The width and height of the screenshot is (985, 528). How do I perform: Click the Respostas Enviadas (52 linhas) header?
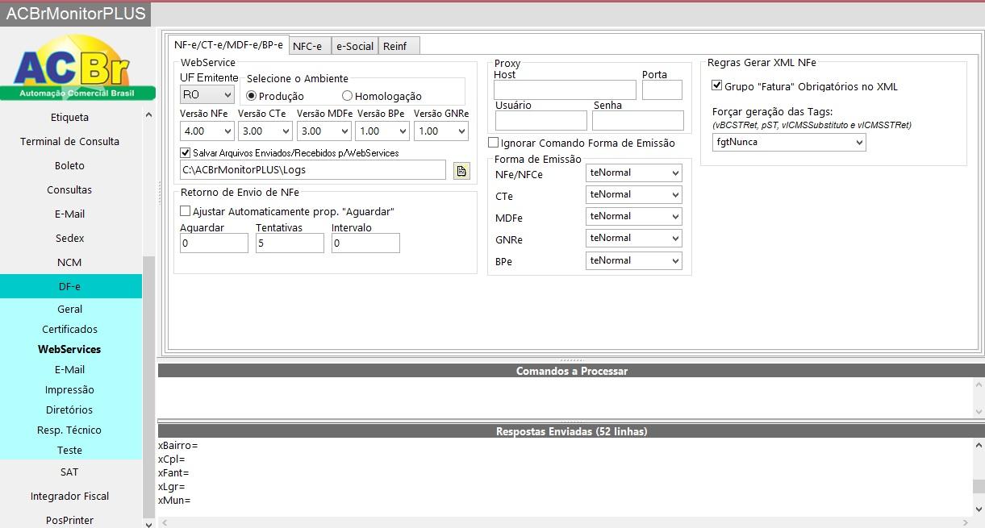tap(571, 431)
